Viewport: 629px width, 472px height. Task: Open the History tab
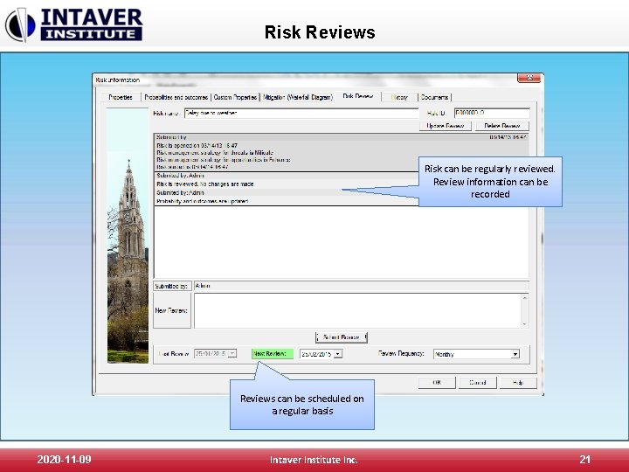pos(399,97)
